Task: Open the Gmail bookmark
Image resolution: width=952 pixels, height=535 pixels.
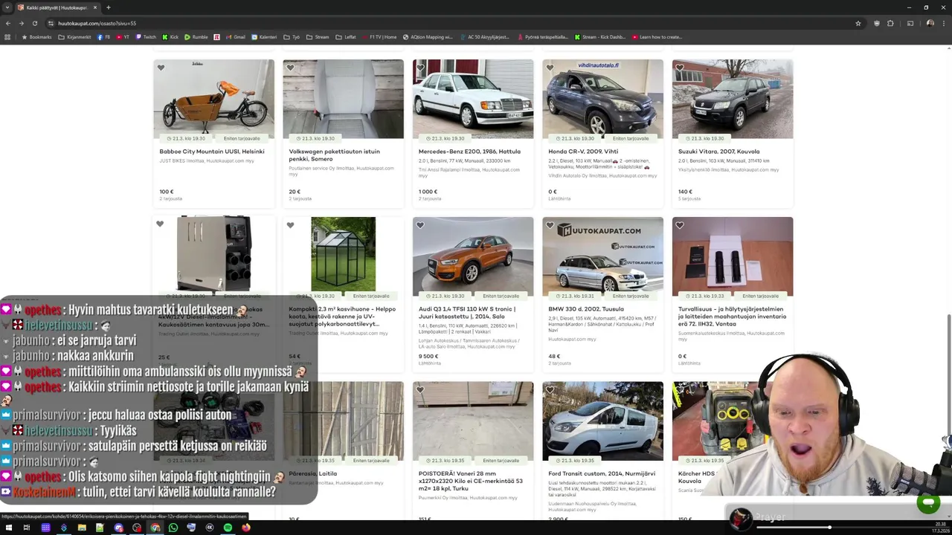Action: pyautogui.click(x=235, y=37)
